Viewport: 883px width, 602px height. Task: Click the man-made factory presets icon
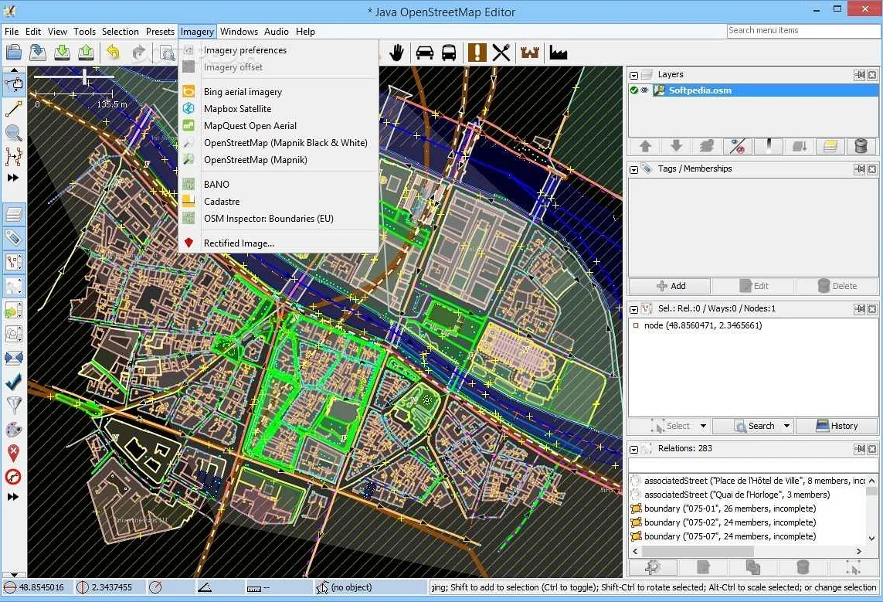click(x=557, y=53)
